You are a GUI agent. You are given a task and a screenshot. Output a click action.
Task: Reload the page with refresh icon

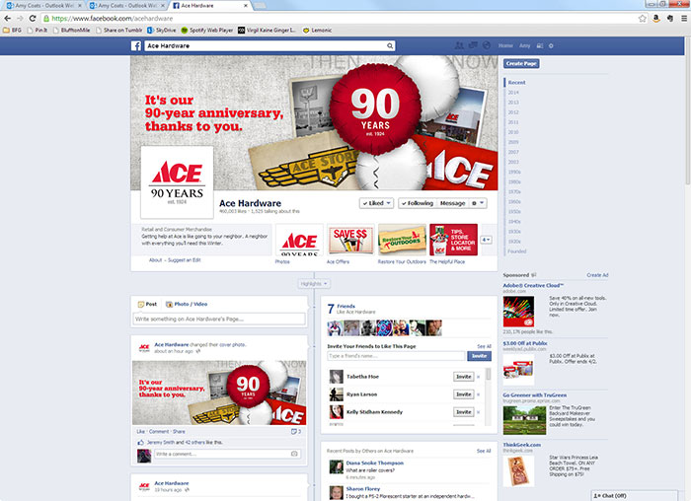[33, 19]
